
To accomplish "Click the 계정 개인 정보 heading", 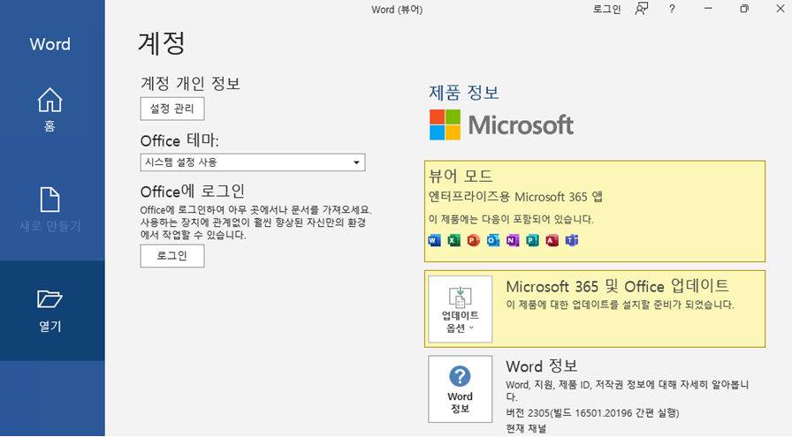I will coord(190,83).
